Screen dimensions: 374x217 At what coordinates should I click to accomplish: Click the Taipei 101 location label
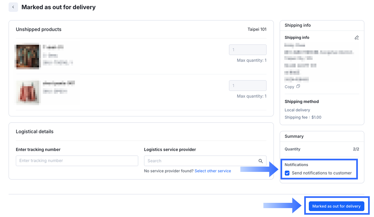click(x=257, y=29)
